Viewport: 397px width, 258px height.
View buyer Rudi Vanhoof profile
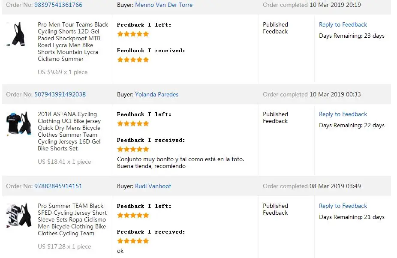click(153, 186)
